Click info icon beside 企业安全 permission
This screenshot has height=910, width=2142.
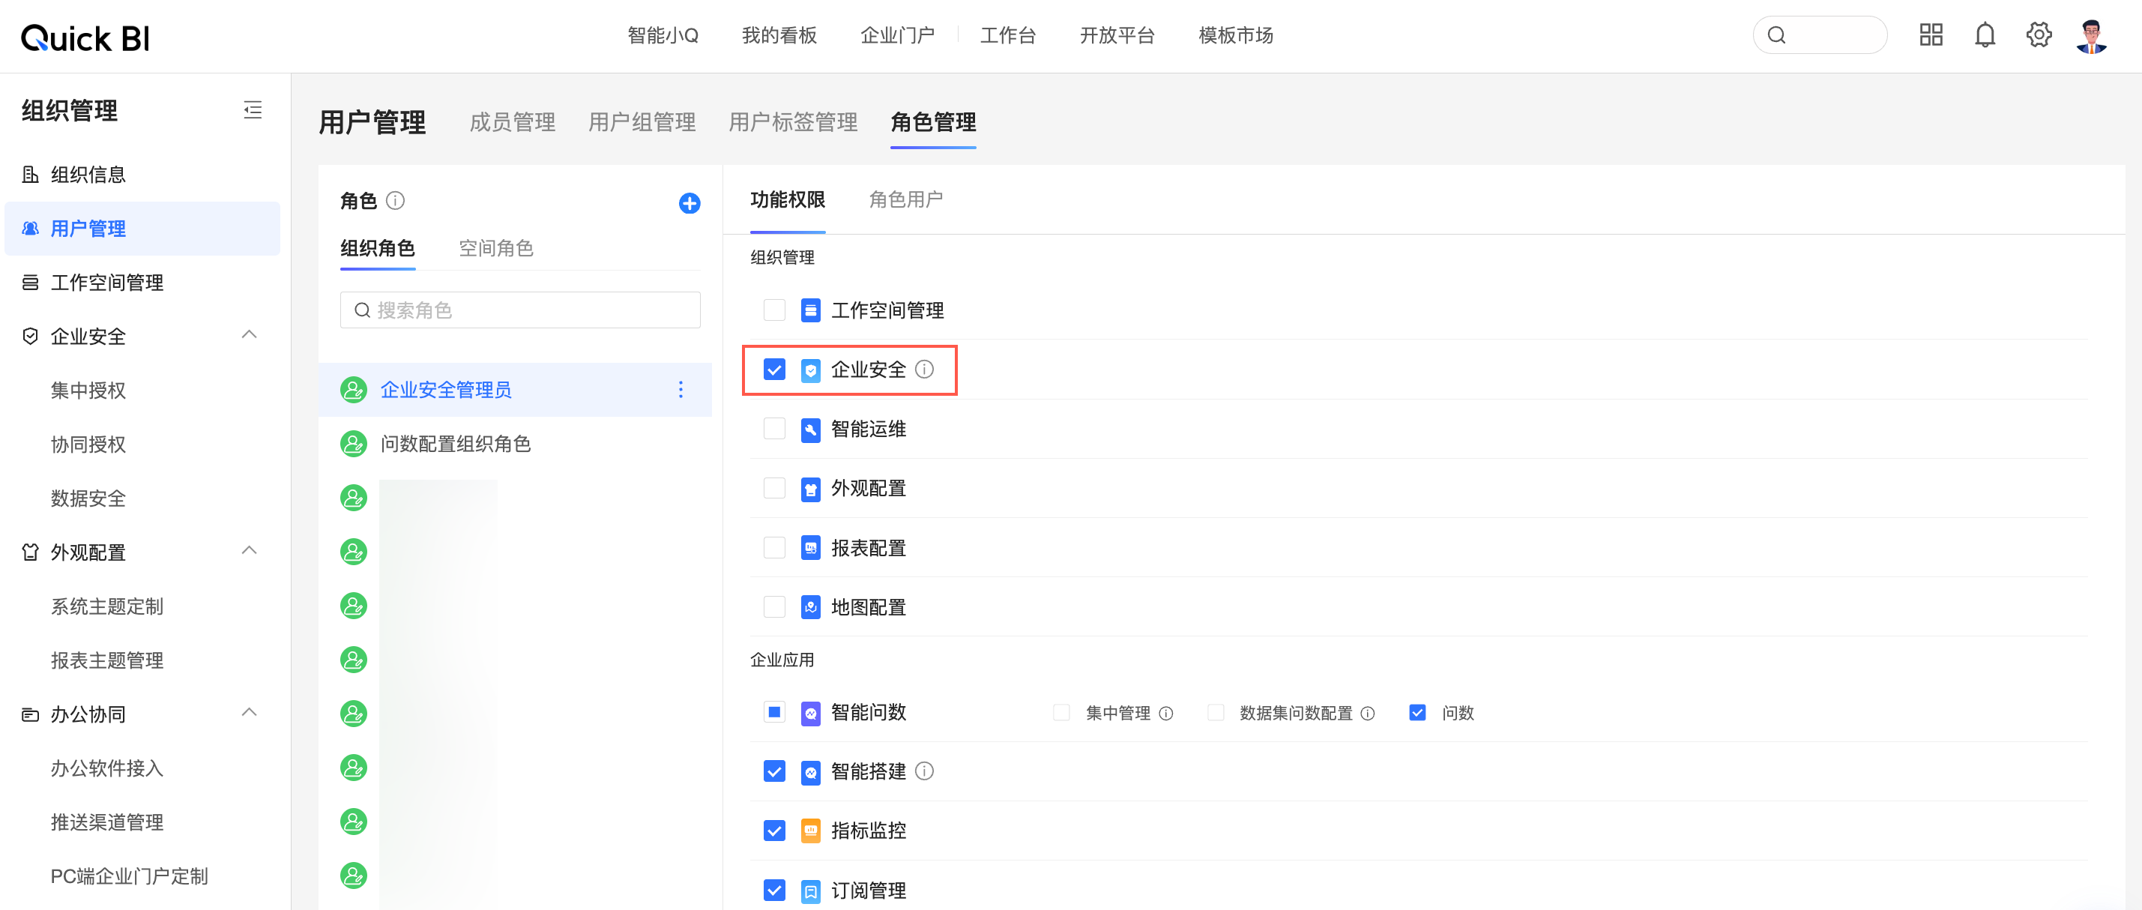point(925,370)
